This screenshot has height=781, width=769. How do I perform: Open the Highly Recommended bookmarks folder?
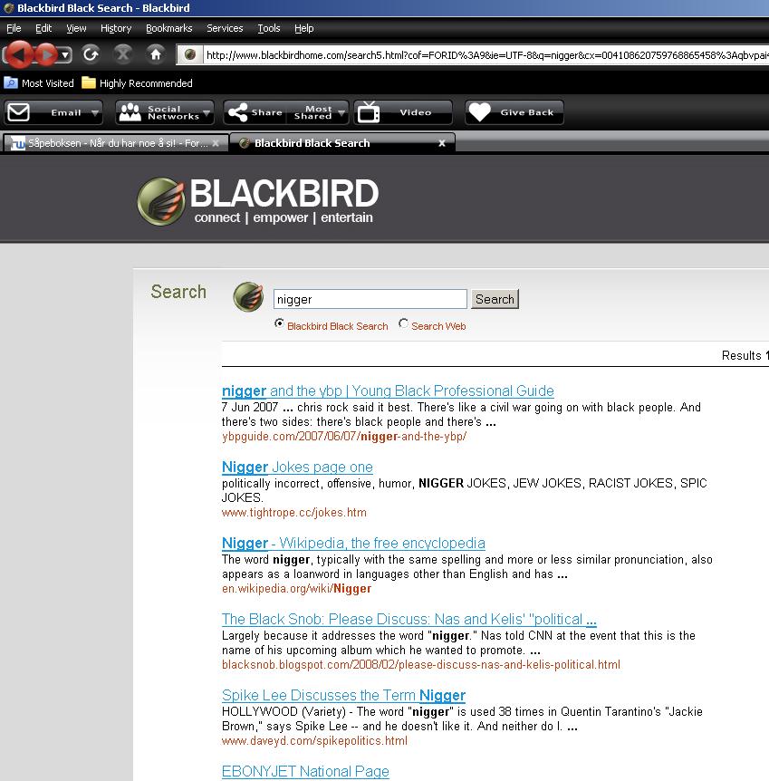click(x=138, y=83)
